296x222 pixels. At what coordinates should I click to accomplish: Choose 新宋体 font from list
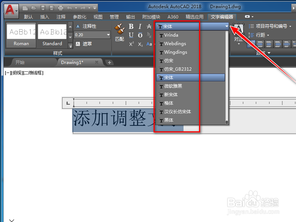point(191,95)
